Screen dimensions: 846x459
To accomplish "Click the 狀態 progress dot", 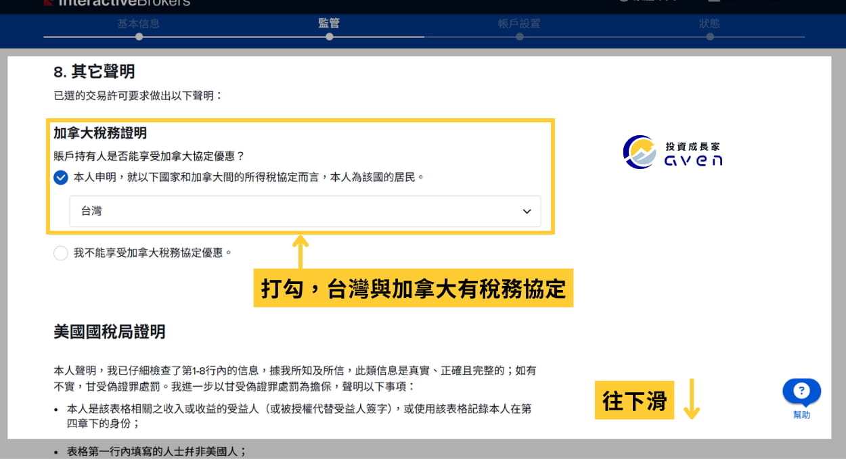I will coord(709,37).
